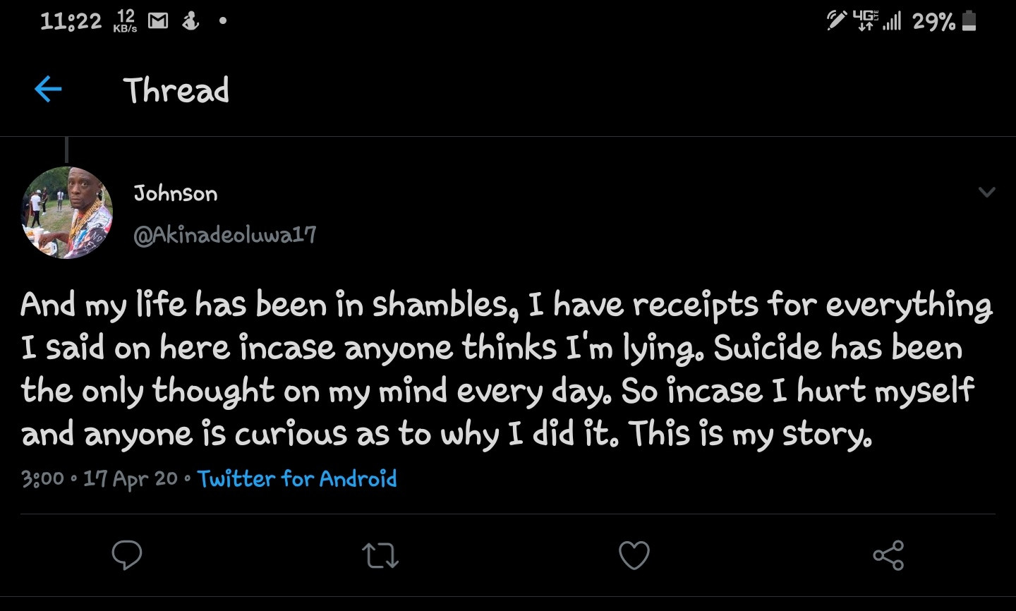Open the tweet options chevron dropdown
The image size is (1016, 611).
[986, 192]
